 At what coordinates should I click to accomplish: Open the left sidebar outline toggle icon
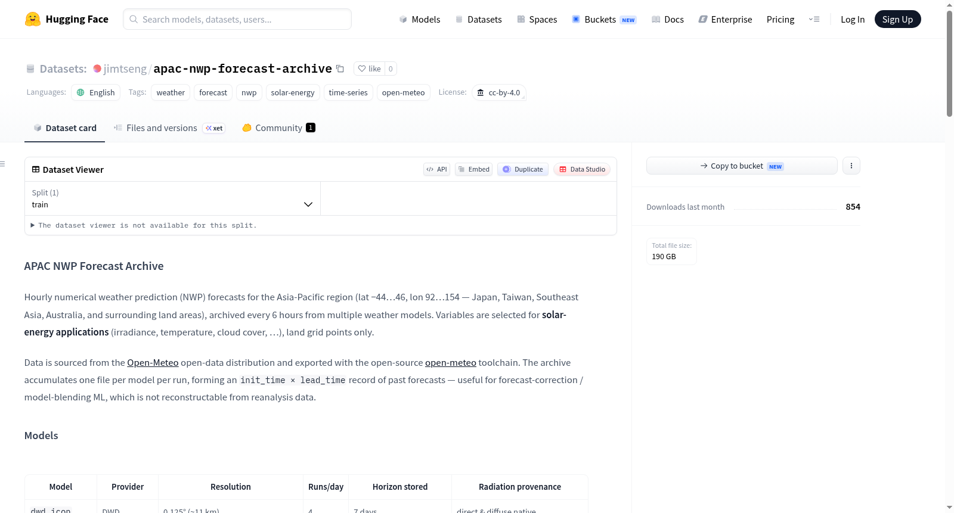point(2,164)
